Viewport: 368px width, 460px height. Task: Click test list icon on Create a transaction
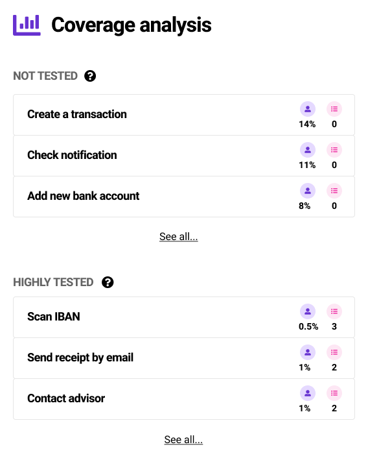[x=334, y=109]
